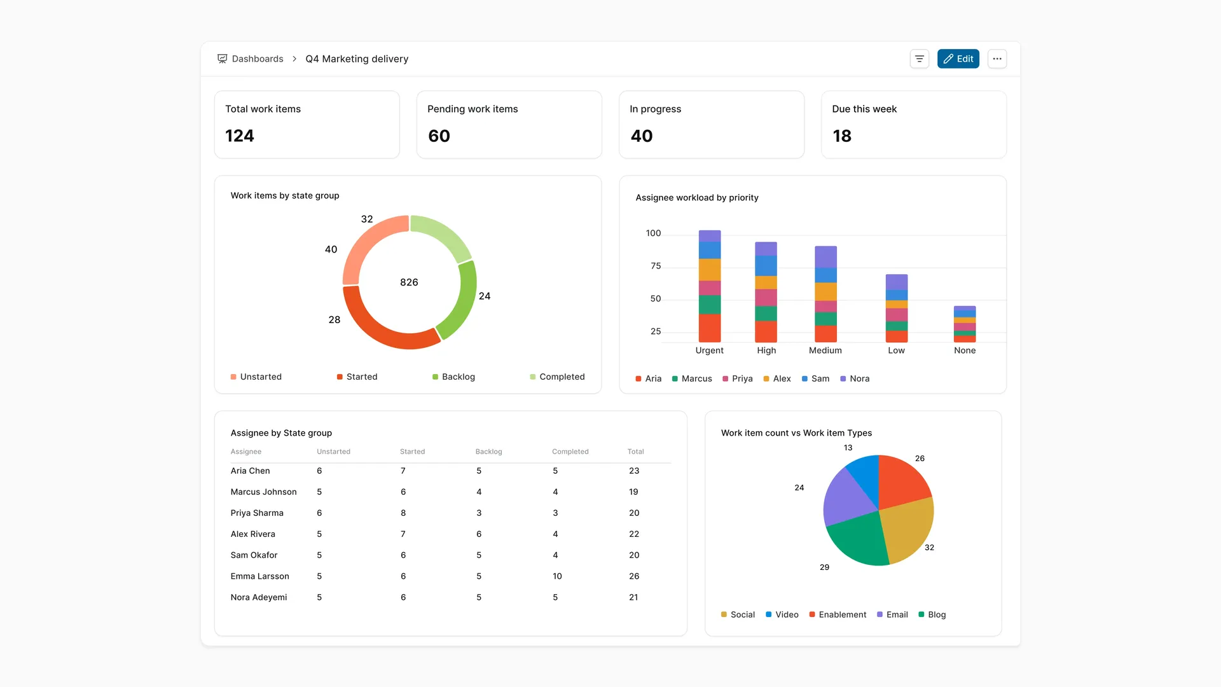Click the Medium priority stacked bar
Image resolution: width=1221 pixels, height=687 pixels.
[x=825, y=294]
